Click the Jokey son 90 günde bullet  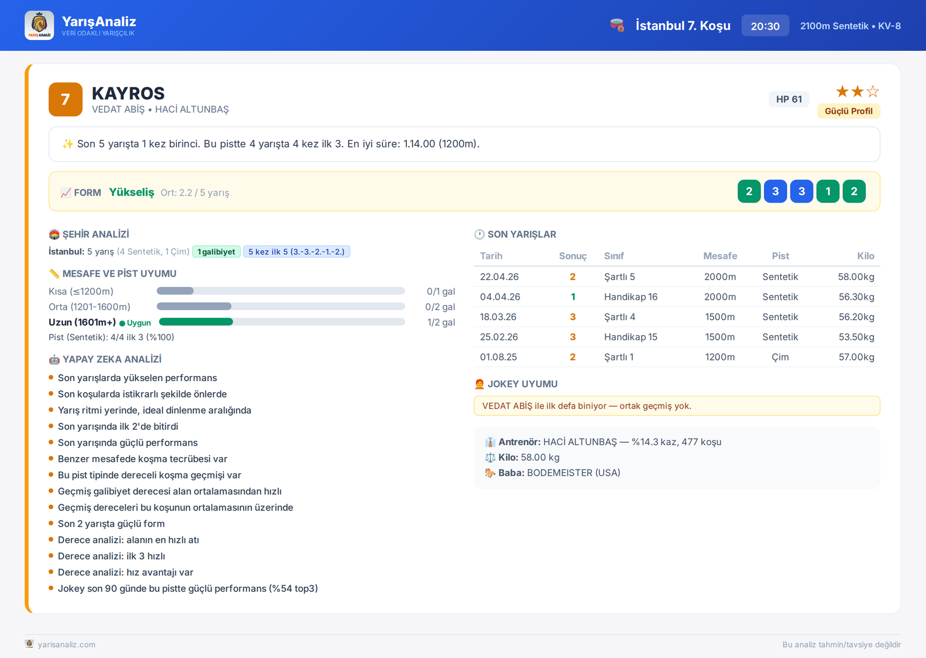tap(188, 589)
